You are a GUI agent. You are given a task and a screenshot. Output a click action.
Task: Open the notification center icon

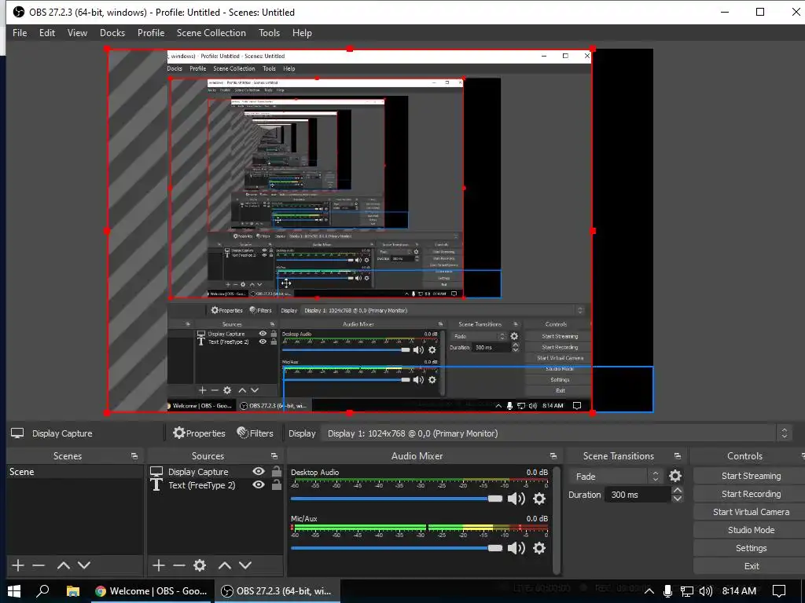point(779,591)
